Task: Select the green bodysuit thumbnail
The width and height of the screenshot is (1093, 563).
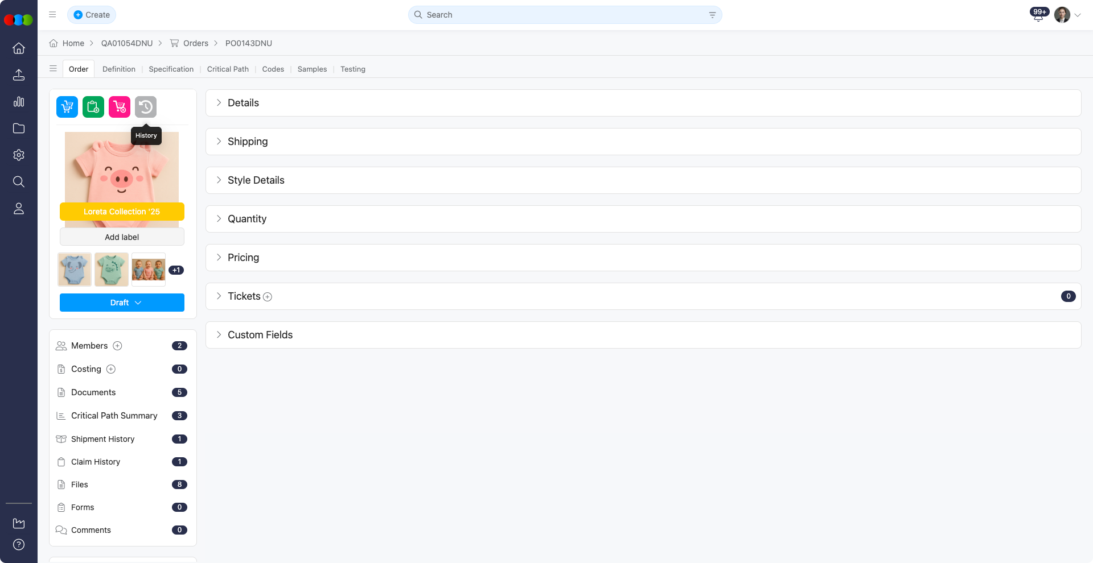Action: pos(112,270)
